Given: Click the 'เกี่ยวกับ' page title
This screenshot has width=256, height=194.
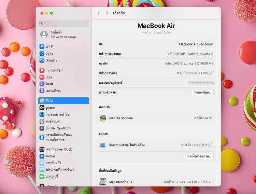Looking at the screenshot, I should (x=119, y=13).
